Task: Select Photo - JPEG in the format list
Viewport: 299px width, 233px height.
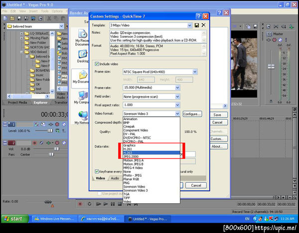Action: click(151, 175)
